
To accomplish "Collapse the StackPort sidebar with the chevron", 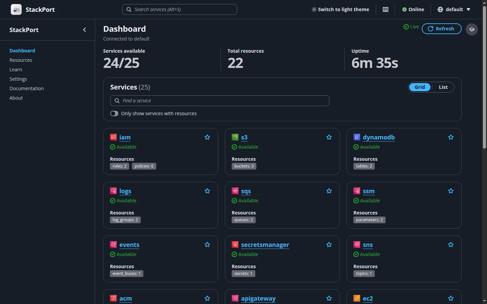I will [x=85, y=30].
